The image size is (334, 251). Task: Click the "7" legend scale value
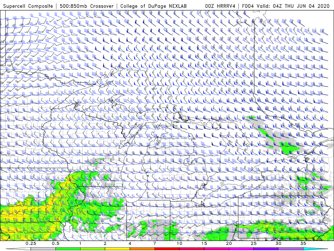coord(154,243)
